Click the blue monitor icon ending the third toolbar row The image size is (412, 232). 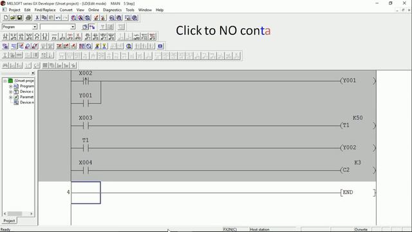tap(160, 46)
